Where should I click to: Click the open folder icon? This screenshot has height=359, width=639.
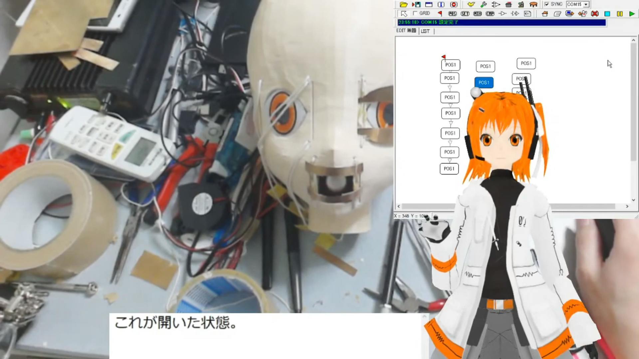point(403,4)
